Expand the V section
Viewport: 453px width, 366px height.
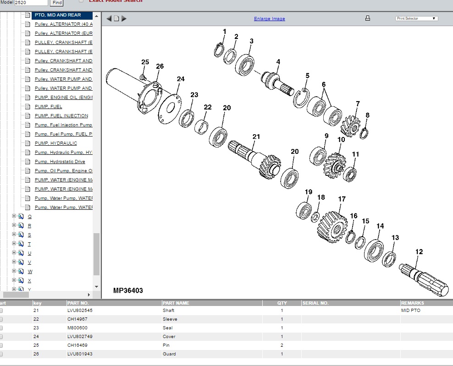[x=14, y=262]
